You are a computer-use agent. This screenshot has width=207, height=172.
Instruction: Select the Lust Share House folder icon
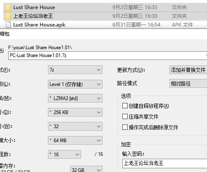pyautogui.click(x=8, y=7)
